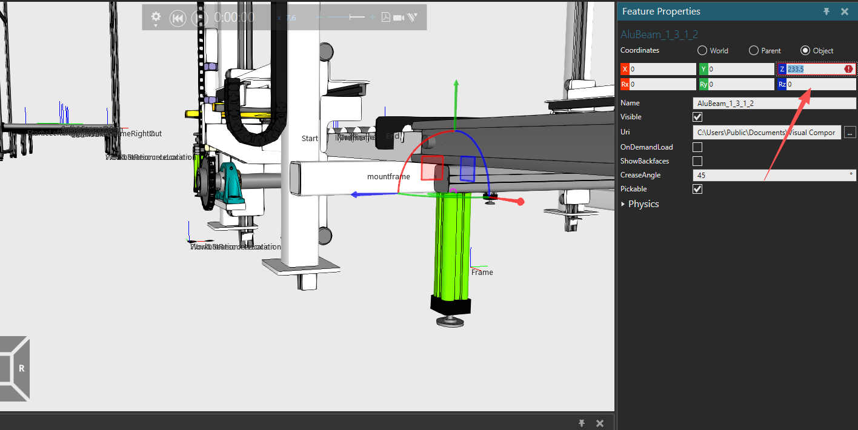
Task: Enable the ShowBackfaces checkbox
Action: click(697, 161)
